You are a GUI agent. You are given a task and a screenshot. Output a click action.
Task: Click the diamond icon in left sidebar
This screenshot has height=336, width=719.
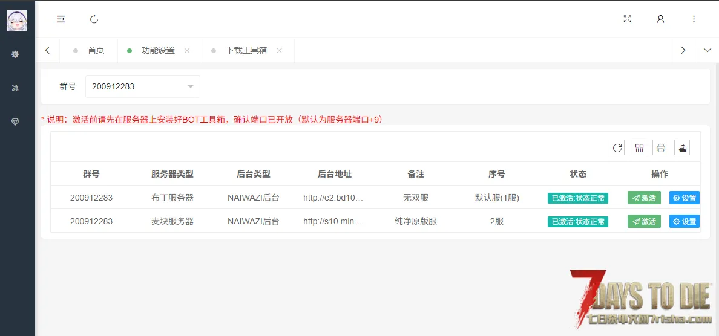tap(15, 122)
